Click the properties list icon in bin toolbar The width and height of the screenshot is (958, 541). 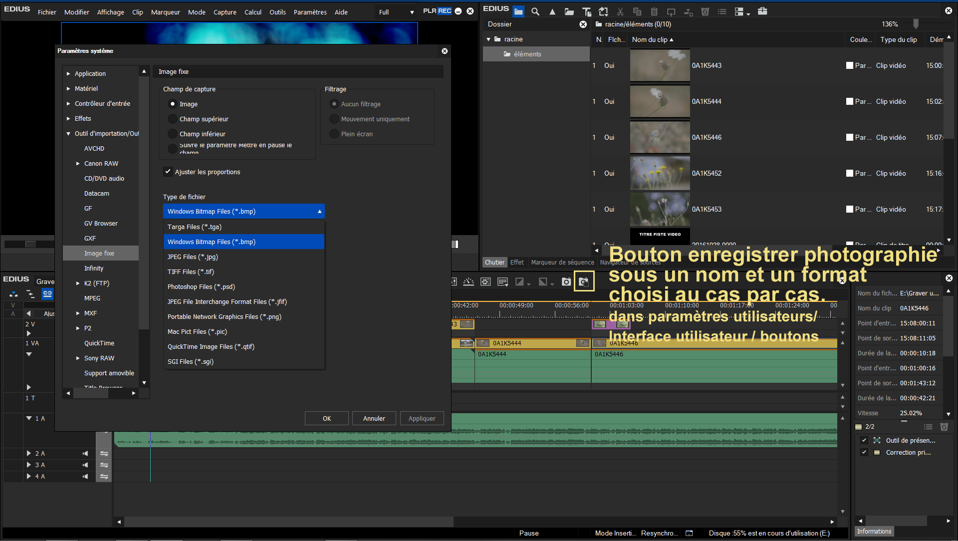click(x=722, y=11)
